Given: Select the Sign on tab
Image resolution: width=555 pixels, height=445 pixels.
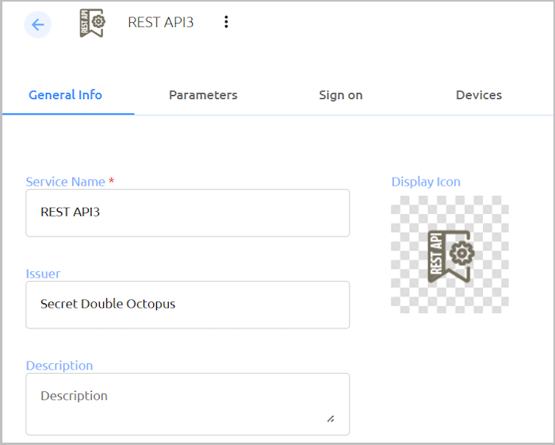Looking at the screenshot, I should [x=340, y=95].
